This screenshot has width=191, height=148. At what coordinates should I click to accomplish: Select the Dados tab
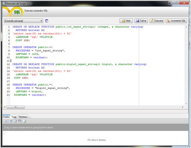coord(6,117)
